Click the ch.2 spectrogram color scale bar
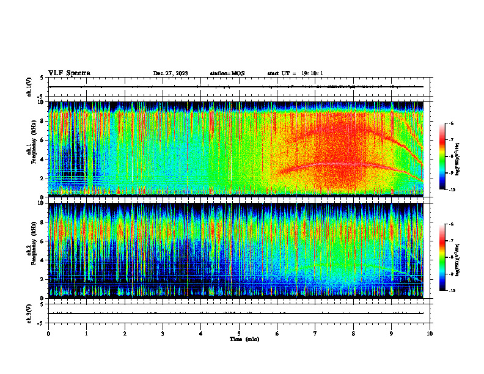The width and height of the screenshot is (484, 374). [x=442, y=257]
